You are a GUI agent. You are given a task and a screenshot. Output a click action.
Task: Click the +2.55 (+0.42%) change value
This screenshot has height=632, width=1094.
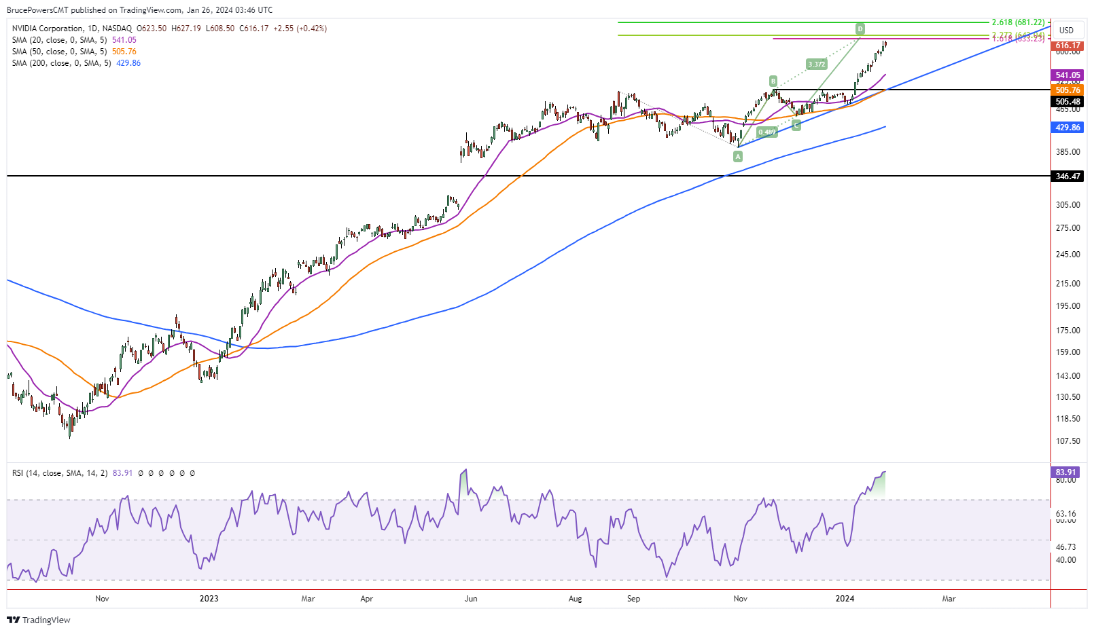click(300, 29)
